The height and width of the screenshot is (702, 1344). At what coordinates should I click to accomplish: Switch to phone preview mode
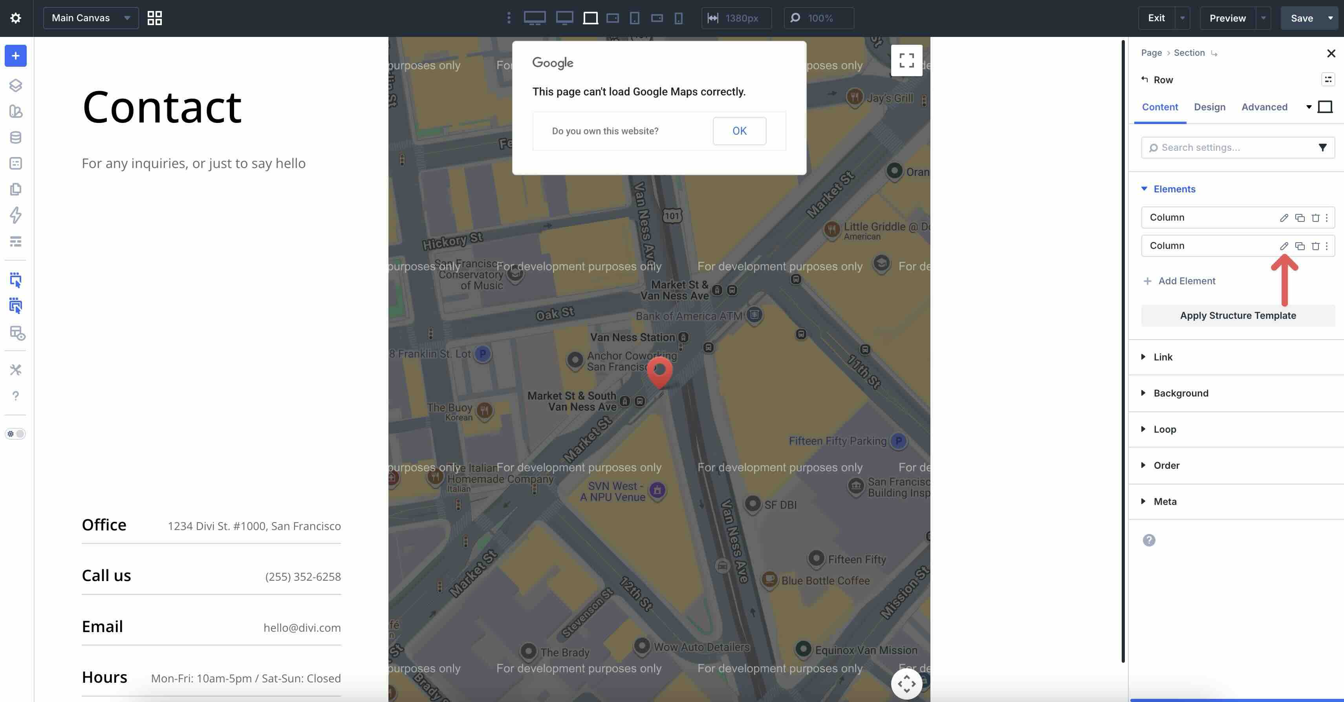pos(678,18)
